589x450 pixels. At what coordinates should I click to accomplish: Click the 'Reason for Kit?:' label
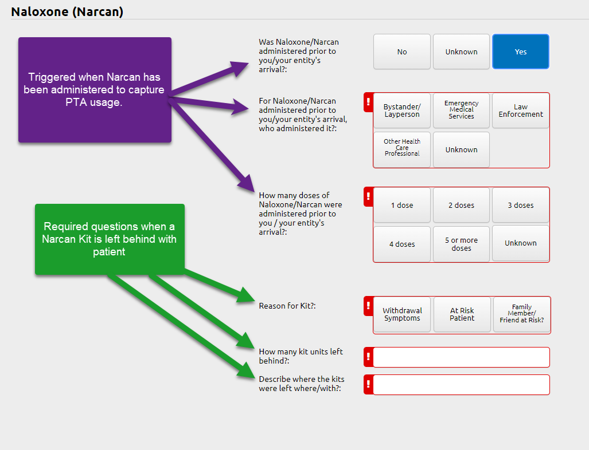(x=287, y=306)
